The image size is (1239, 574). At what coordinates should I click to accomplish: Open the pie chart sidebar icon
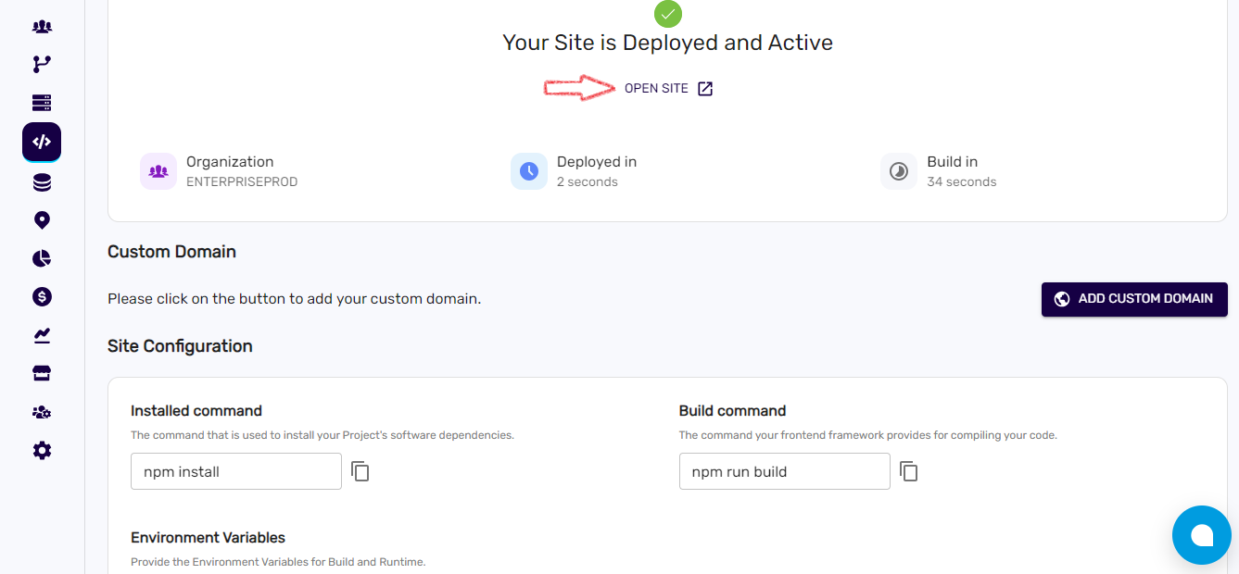click(42, 258)
